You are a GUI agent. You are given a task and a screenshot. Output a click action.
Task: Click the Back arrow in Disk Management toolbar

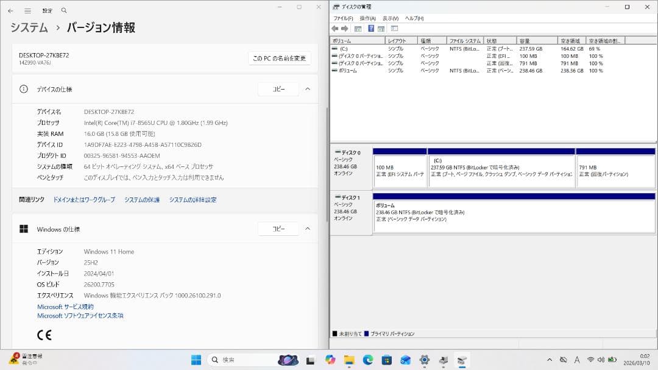pyautogui.click(x=334, y=29)
